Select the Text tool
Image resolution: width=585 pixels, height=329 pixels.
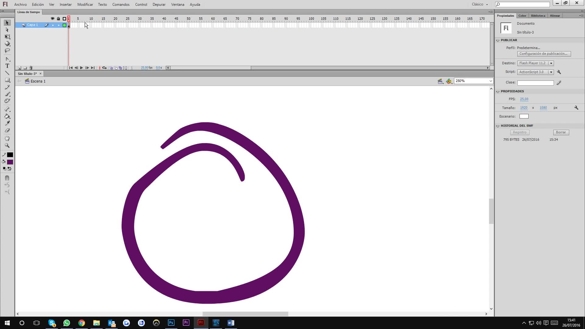click(x=7, y=66)
